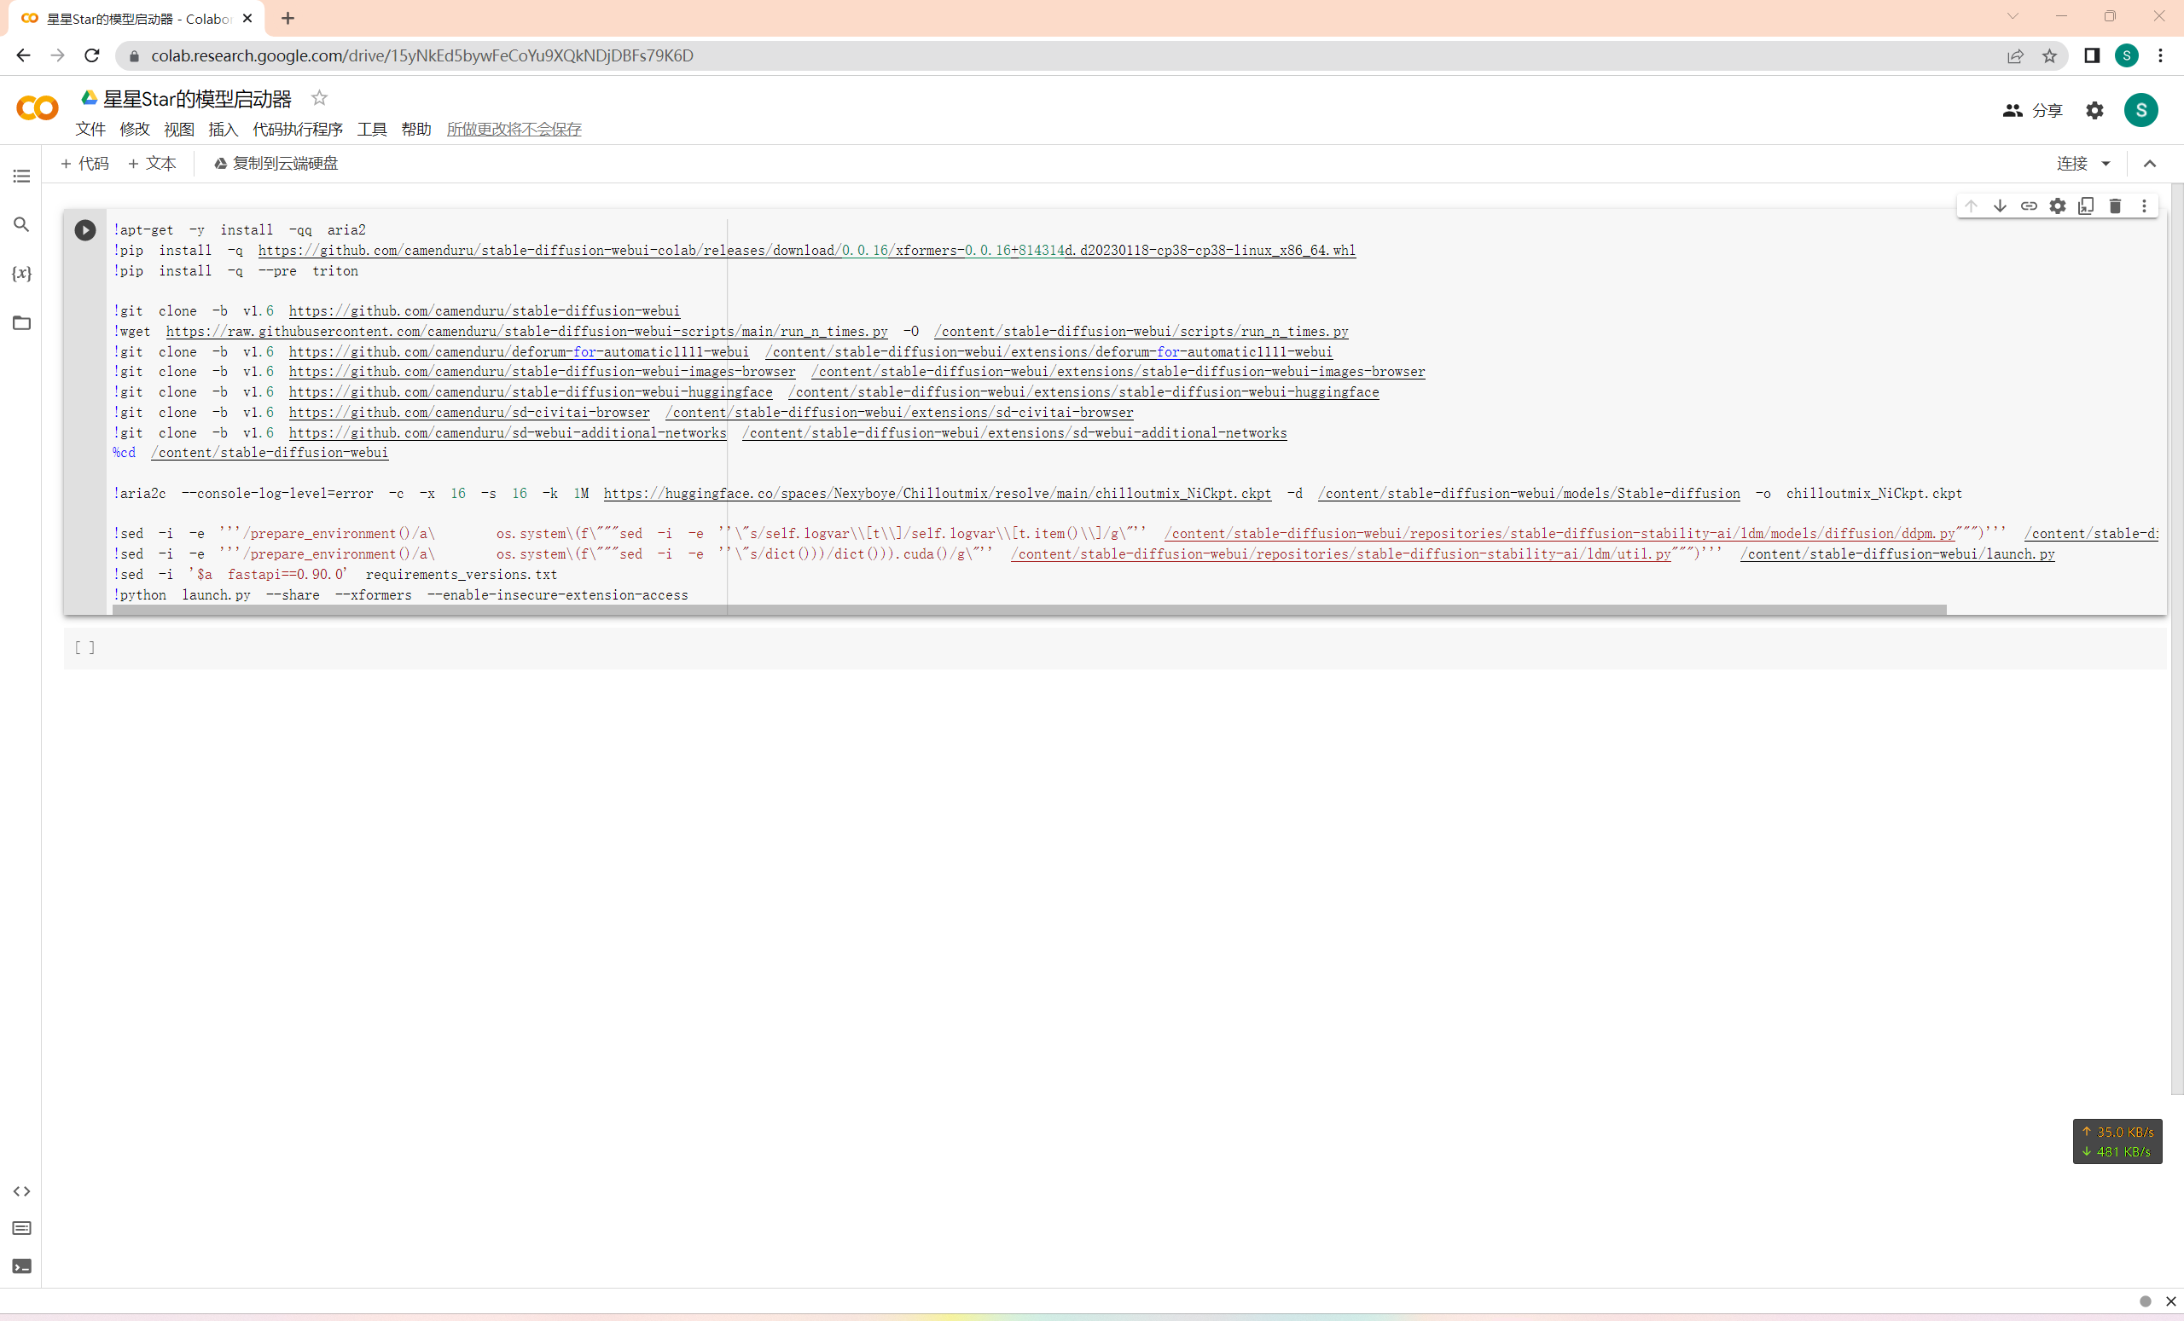Collapse the header with the chevron
The width and height of the screenshot is (2184, 1321).
point(2149,164)
